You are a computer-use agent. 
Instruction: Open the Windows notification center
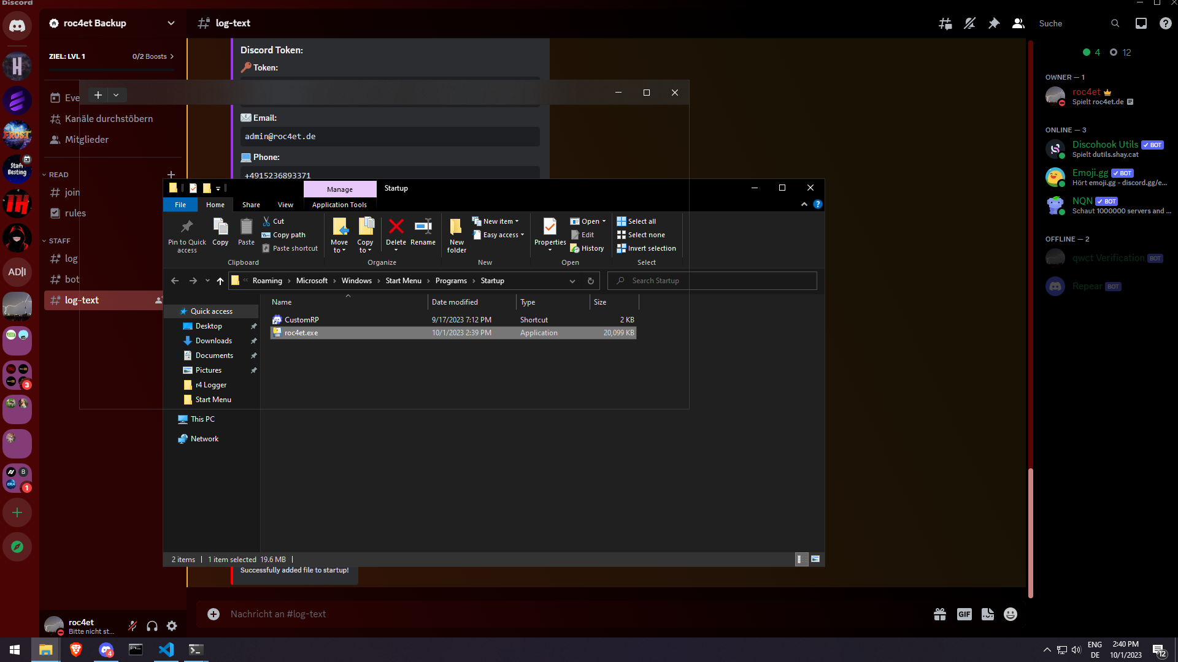(1160, 650)
